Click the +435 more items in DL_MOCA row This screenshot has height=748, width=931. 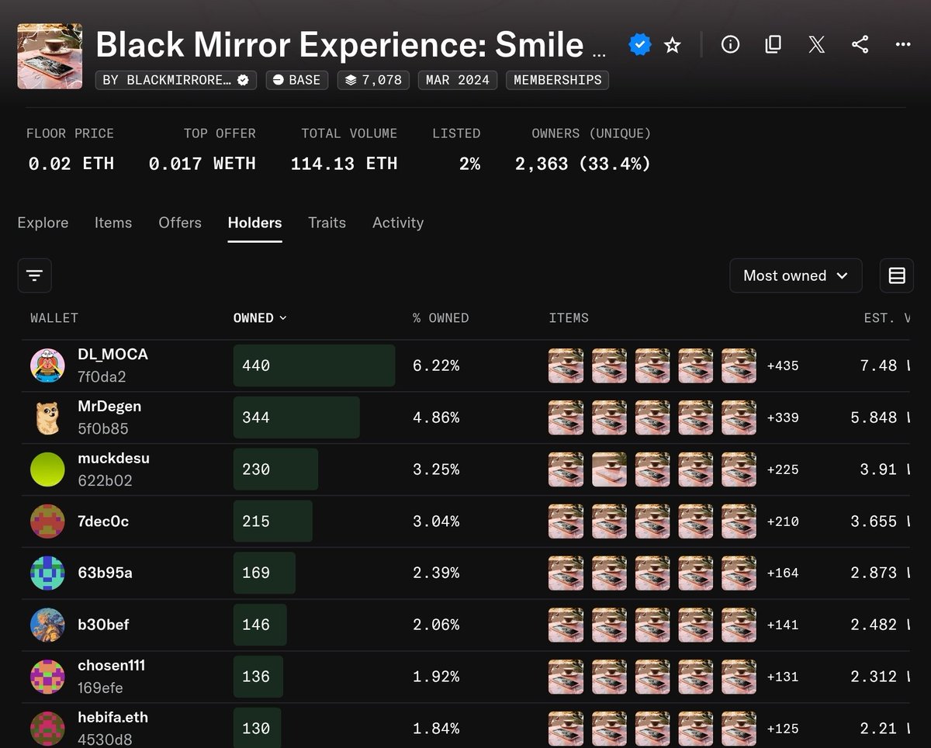(x=782, y=365)
